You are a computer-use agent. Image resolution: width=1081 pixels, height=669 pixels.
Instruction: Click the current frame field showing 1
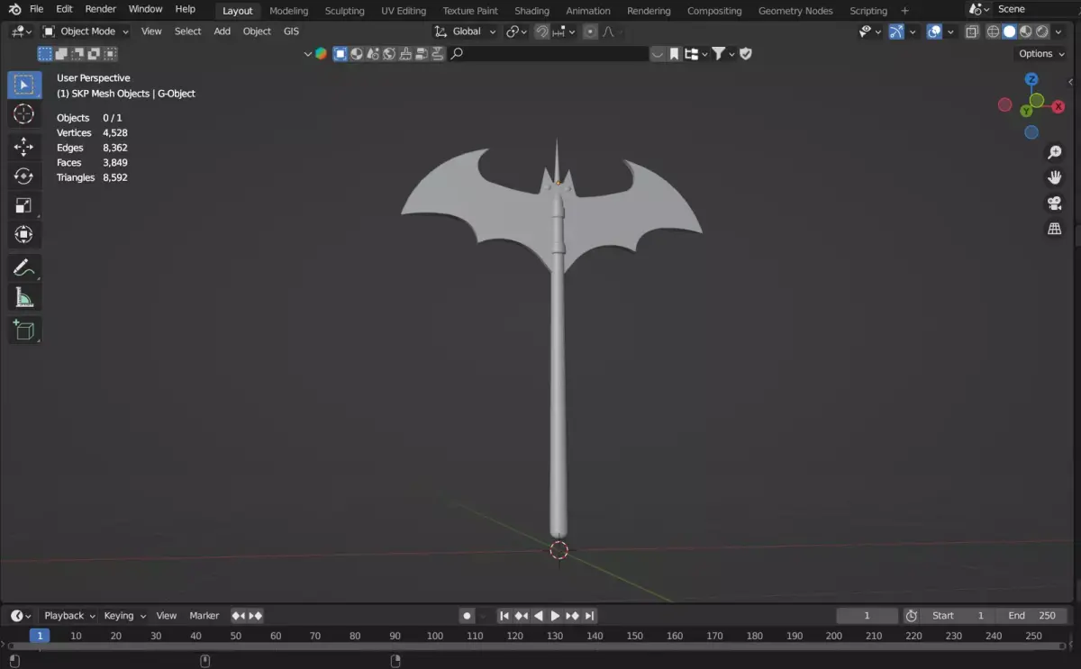868,616
